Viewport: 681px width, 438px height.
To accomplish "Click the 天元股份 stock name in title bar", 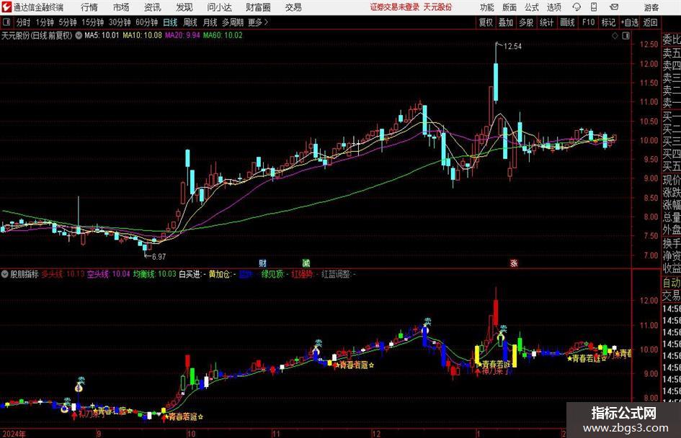I will (437, 7).
